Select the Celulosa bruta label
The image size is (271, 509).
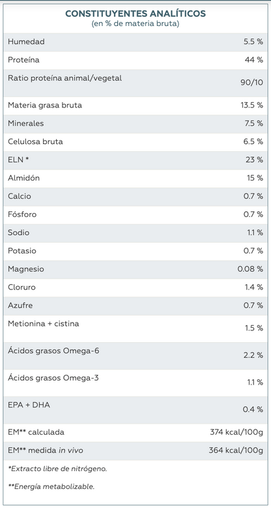[35, 142]
